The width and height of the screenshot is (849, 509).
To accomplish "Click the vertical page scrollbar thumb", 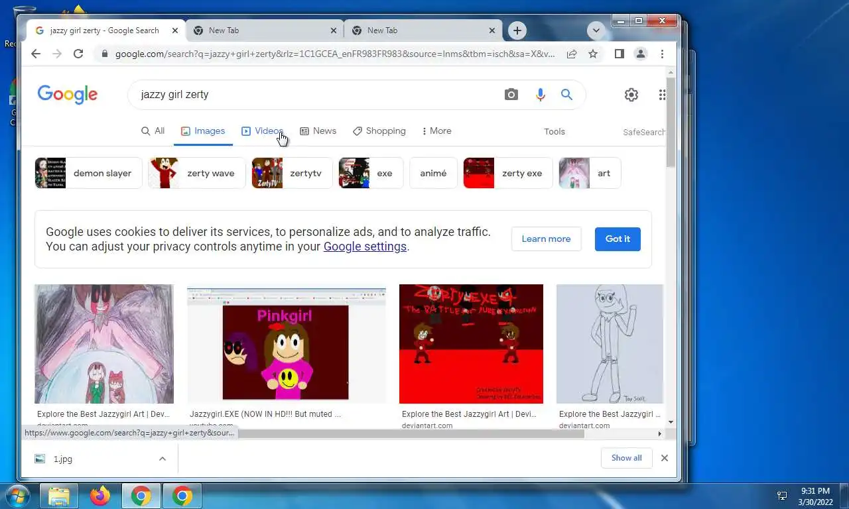I will [x=671, y=123].
